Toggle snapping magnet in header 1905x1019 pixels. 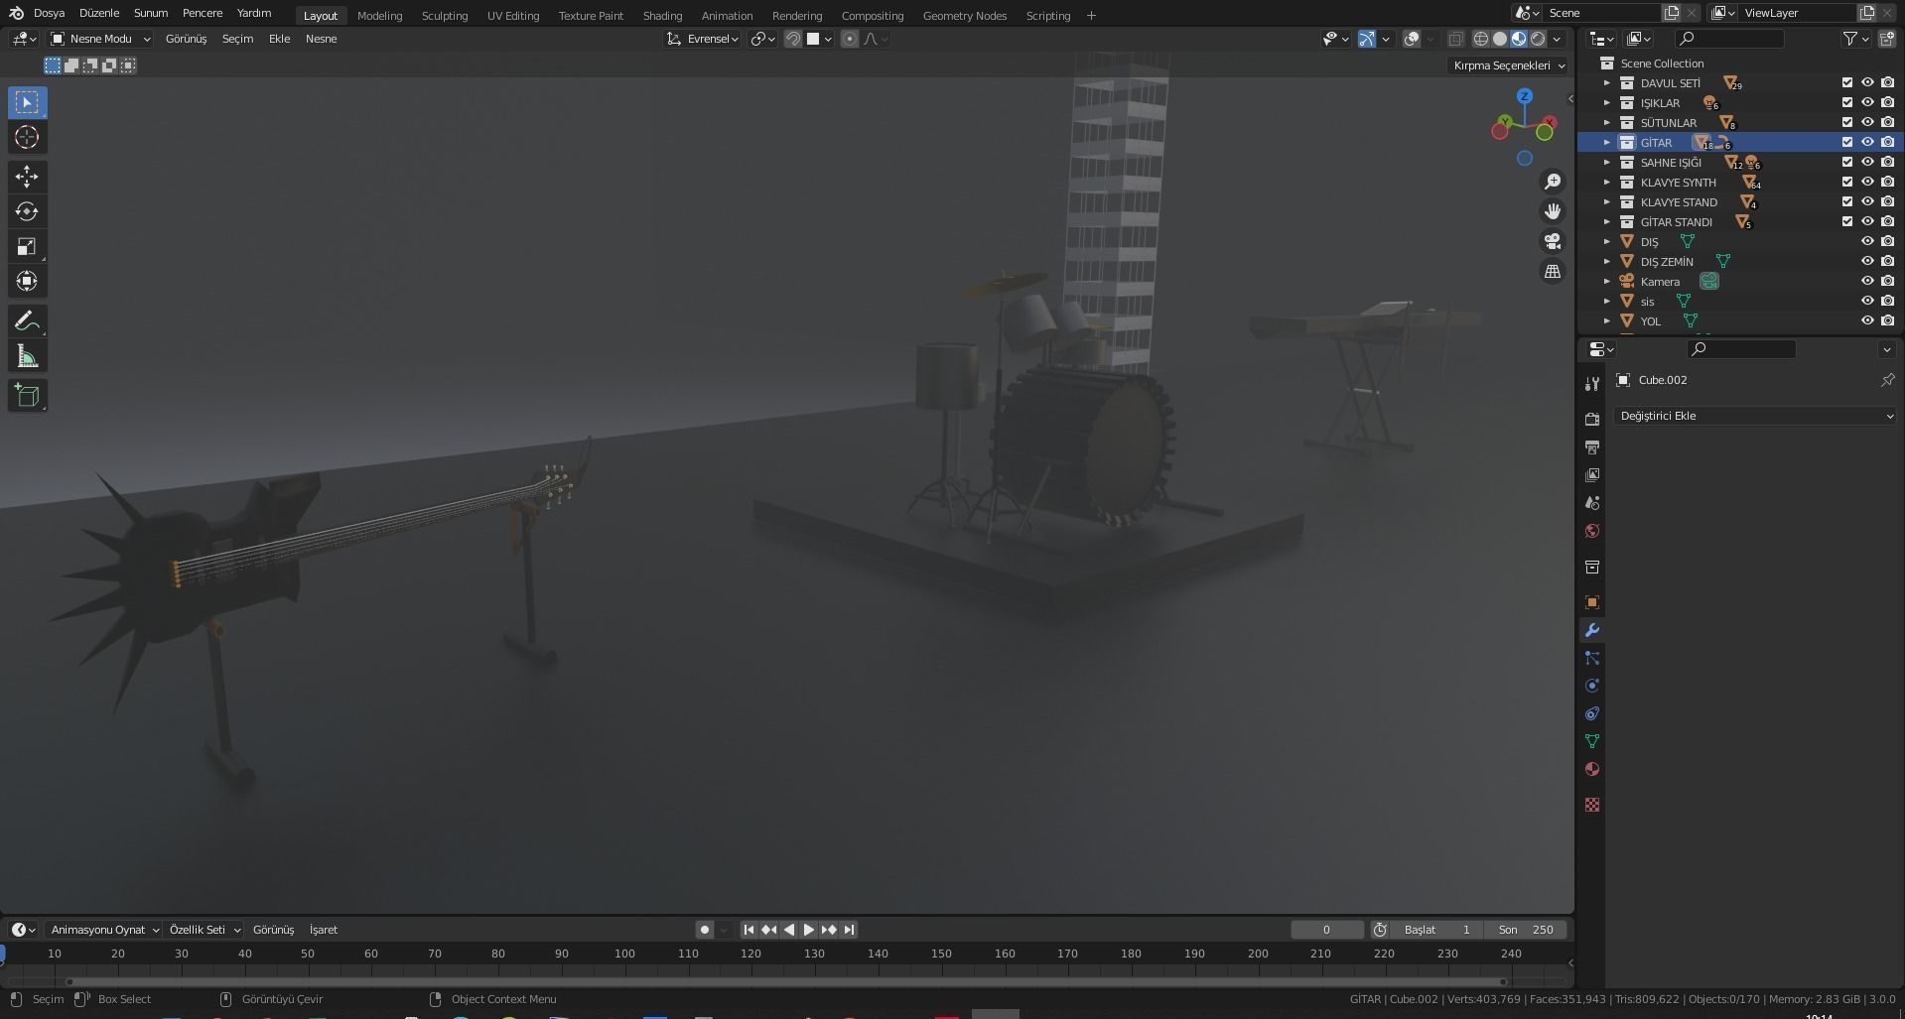pyautogui.click(x=793, y=39)
